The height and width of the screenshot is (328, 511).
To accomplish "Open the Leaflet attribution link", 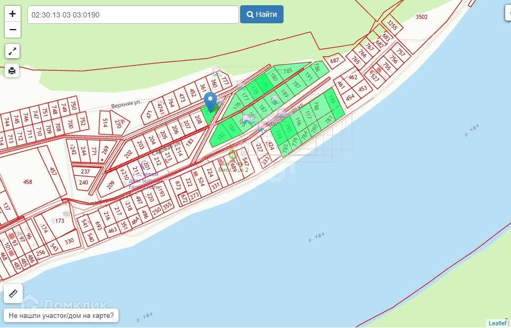I will coord(497,323).
